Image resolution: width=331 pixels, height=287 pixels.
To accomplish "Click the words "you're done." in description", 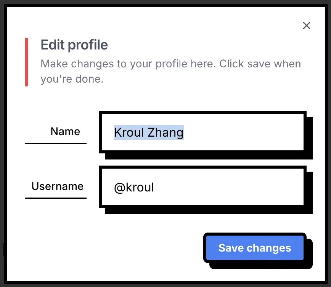I will [x=72, y=80].
